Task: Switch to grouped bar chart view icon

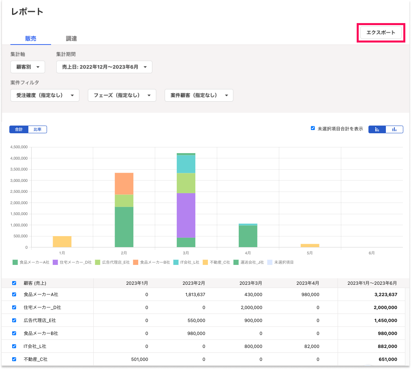Action: click(394, 129)
